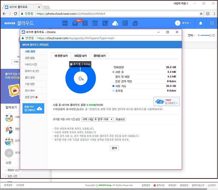Open a new tab in Chrome

click(x=47, y=7)
